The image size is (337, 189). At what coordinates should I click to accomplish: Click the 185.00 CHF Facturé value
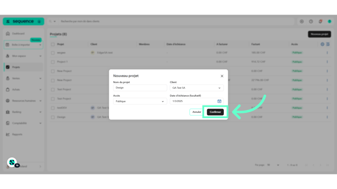pyautogui.click(x=258, y=53)
